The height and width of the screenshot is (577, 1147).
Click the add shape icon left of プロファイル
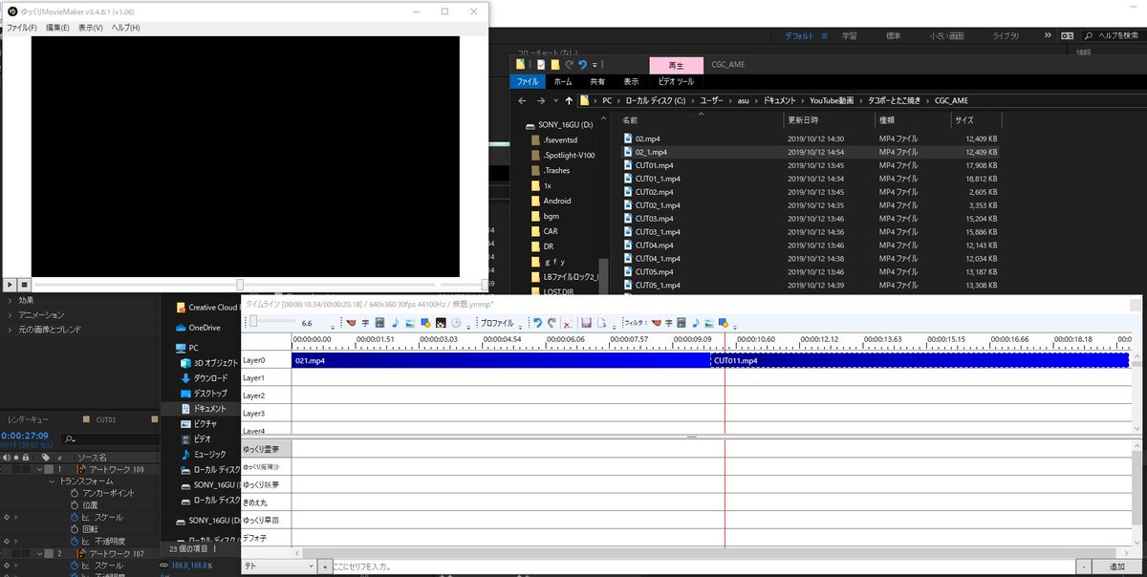[425, 323]
